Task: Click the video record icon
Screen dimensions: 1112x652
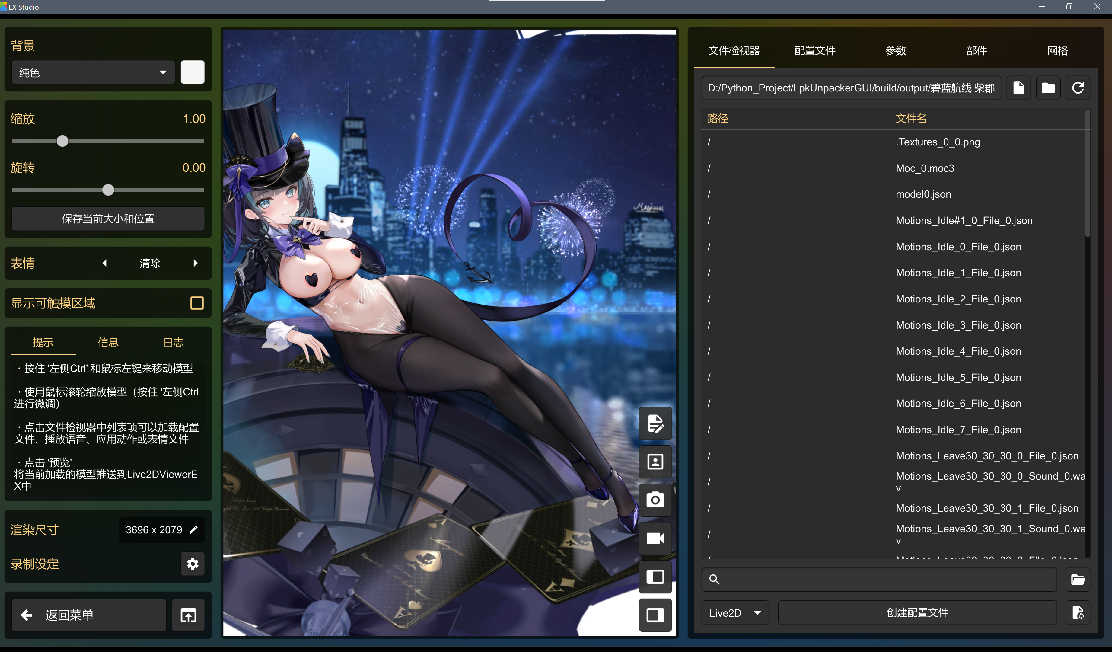Action: click(655, 538)
